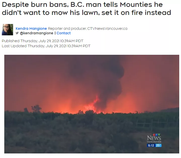Click the 6:12 time badge
This screenshot has width=181, height=158.
point(151,145)
